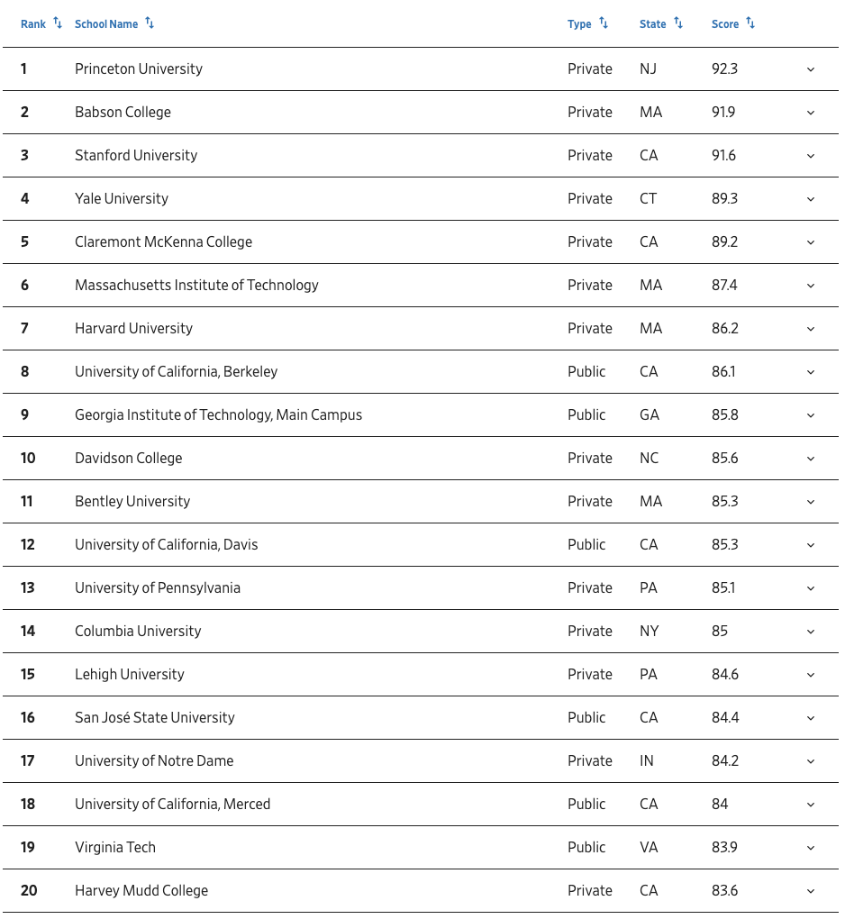Expand the Babson College row details
The image size is (845, 919).
pos(811,113)
